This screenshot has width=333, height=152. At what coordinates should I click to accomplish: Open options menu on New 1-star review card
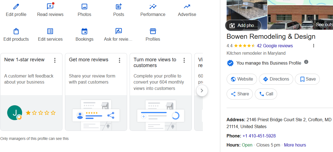55,60
